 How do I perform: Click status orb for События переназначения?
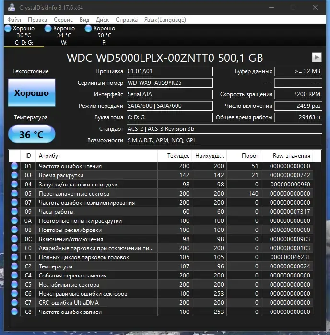14,276
